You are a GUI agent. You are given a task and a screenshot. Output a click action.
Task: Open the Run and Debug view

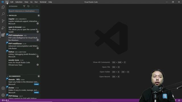click(3, 28)
